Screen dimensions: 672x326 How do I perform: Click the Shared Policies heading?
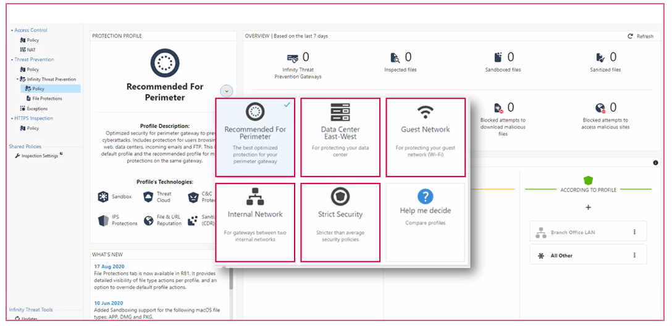[x=25, y=146]
